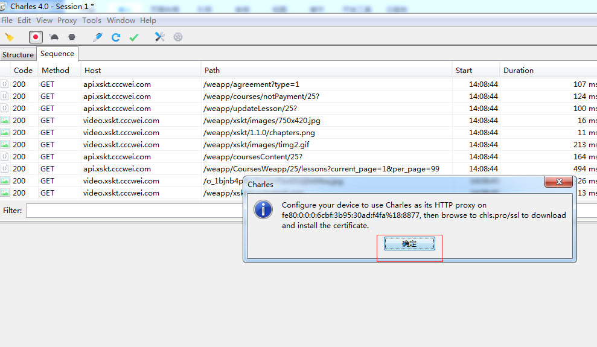
Task: Toggle throttling with the turtle icon
Action: pyautogui.click(x=54, y=37)
